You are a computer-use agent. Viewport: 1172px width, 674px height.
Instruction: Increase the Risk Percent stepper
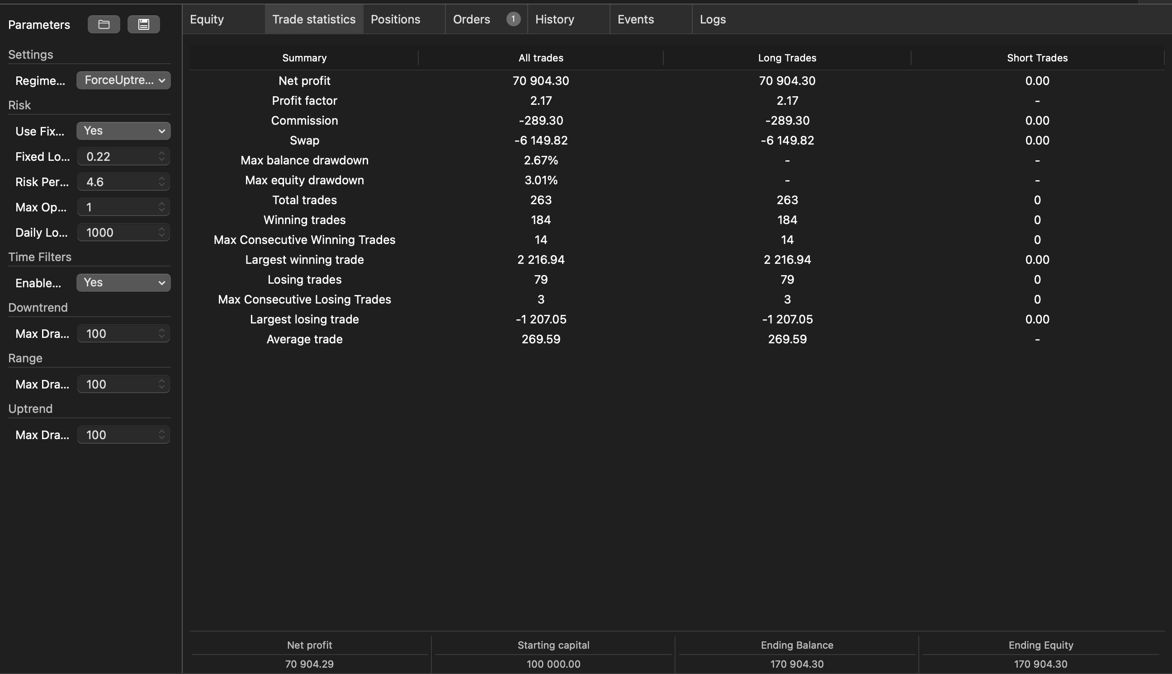click(x=162, y=178)
